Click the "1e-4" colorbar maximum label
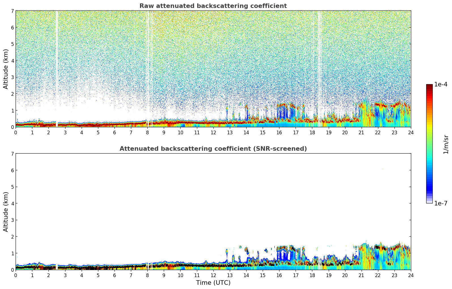 pos(441,84)
